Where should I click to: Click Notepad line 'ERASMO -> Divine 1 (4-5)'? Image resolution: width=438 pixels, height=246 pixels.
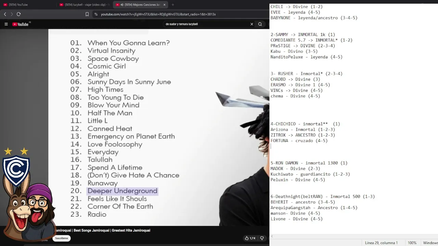(300, 85)
